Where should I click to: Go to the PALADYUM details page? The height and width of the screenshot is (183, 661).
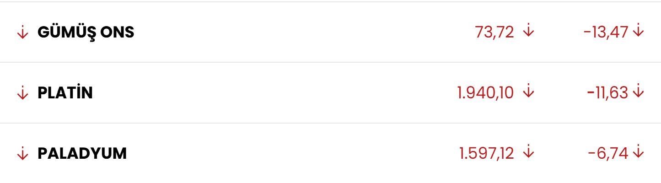coord(82,154)
